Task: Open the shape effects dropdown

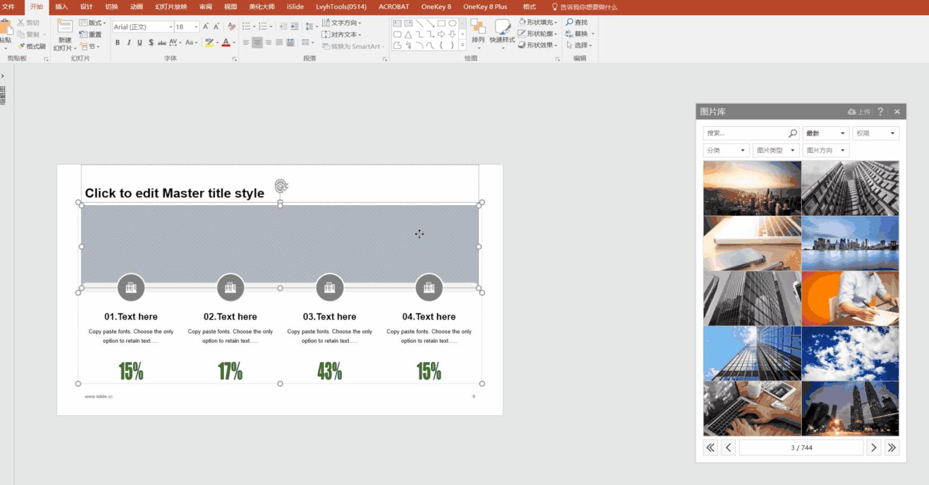Action: tap(538, 44)
